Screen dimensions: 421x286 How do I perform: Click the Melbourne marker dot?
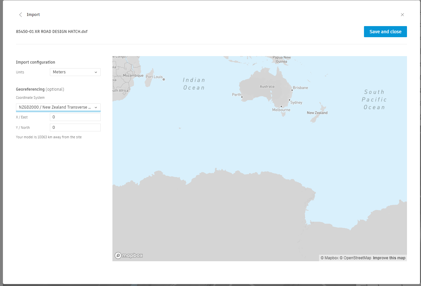[282, 106]
